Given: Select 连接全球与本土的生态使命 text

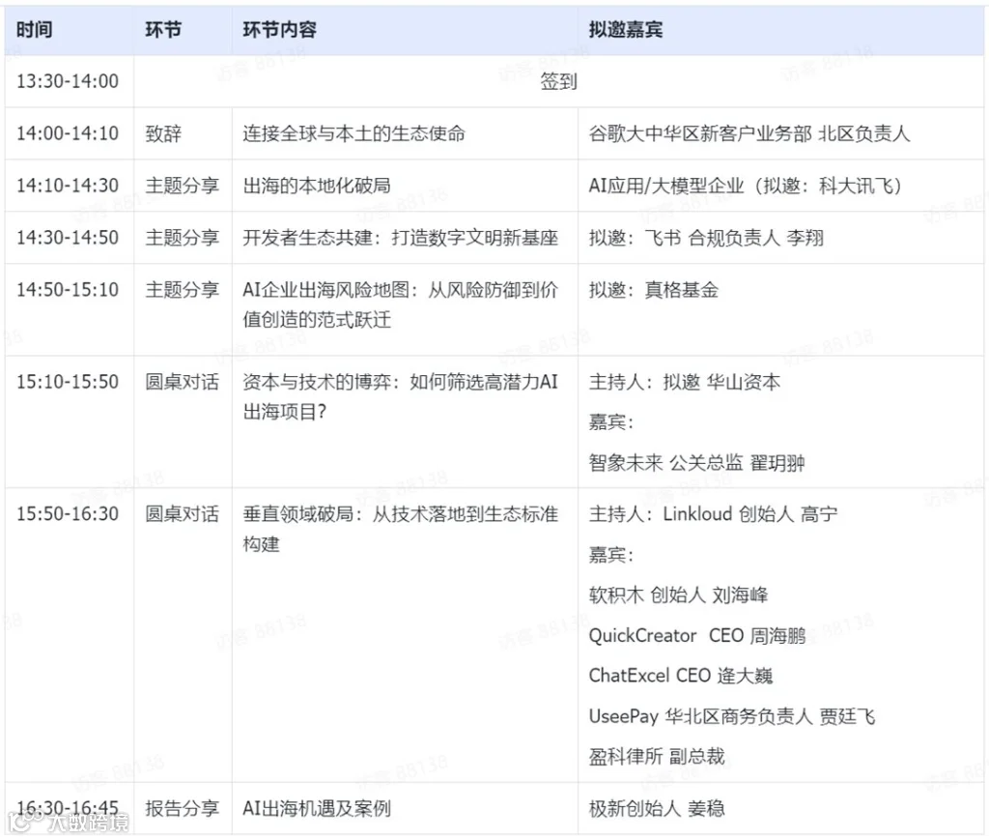Looking at the screenshot, I should click(x=353, y=133).
